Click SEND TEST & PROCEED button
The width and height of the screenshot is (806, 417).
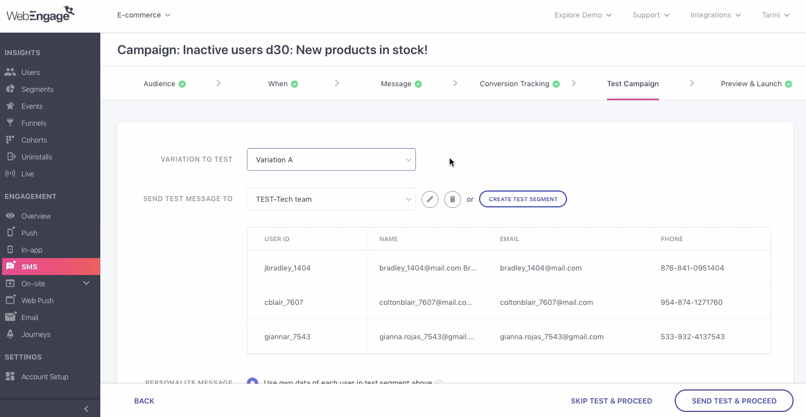734,401
